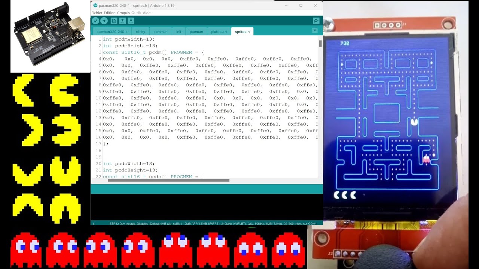Click the black console output area
Screen dimensions: 479x269
point(207,207)
